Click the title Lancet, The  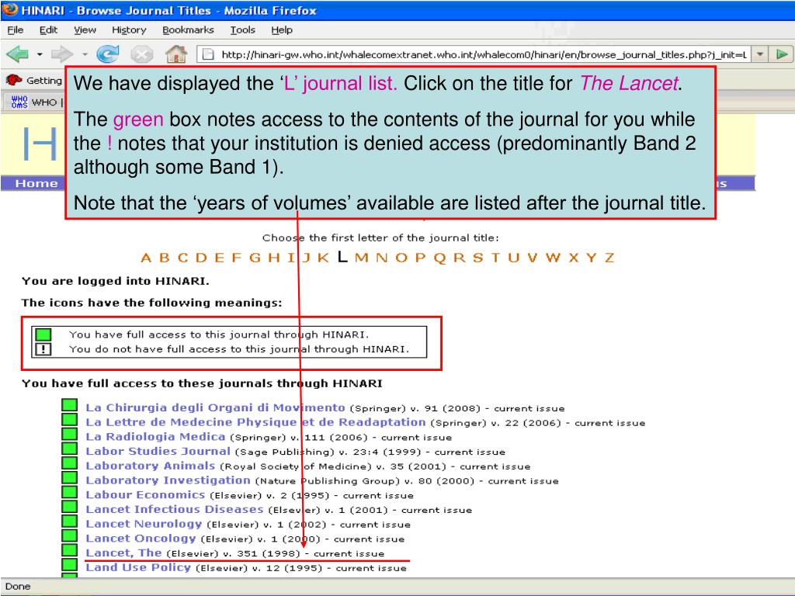coord(123,553)
